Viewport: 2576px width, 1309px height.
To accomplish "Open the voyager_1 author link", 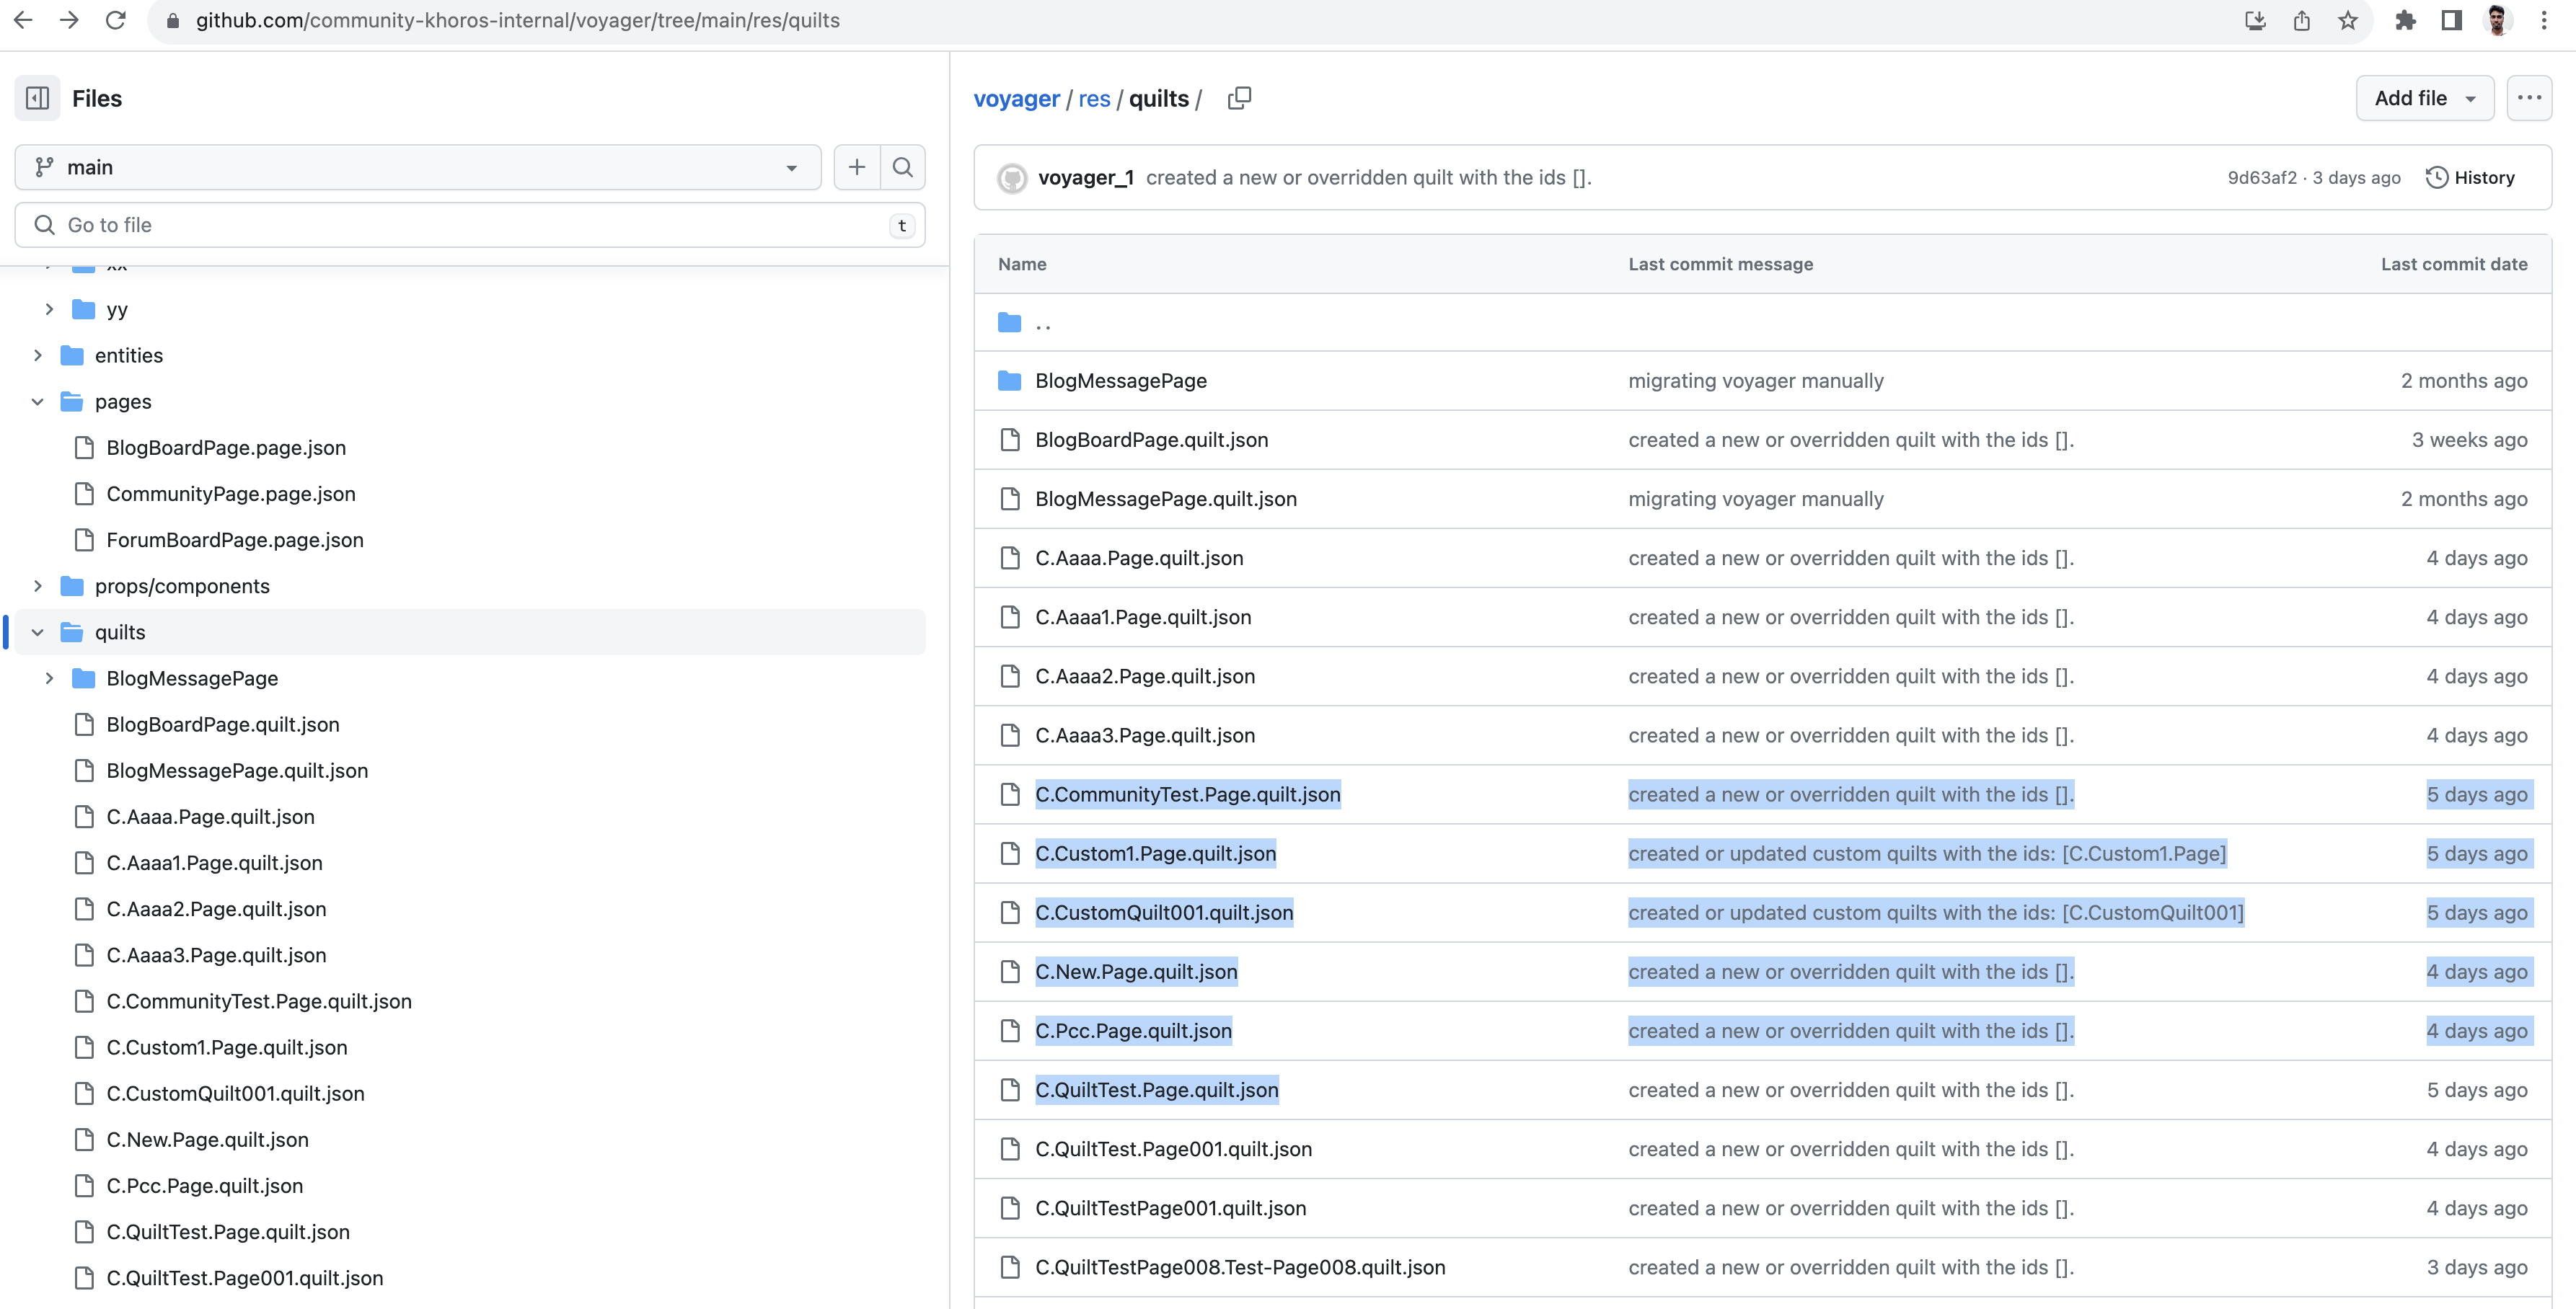I will coord(1086,178).
